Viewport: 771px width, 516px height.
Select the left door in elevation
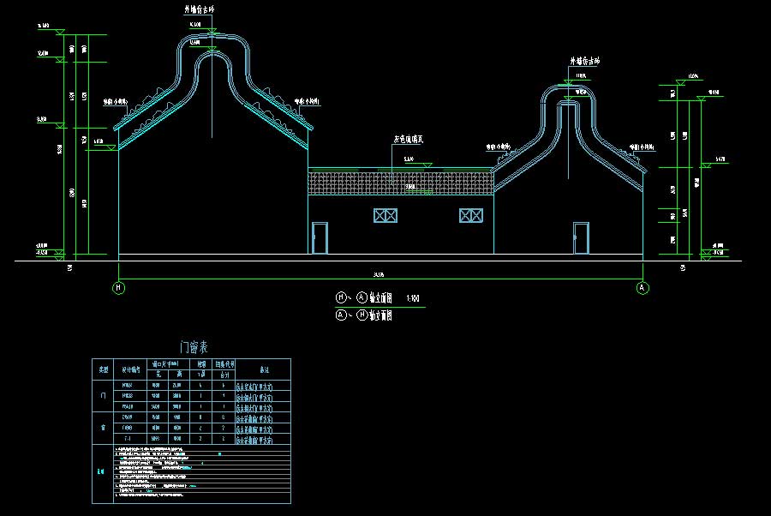pos(320,237)
